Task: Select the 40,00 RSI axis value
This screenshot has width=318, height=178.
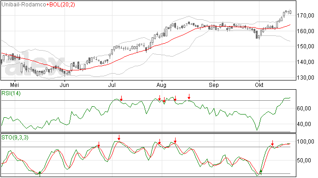Action: tap(304, 124)
